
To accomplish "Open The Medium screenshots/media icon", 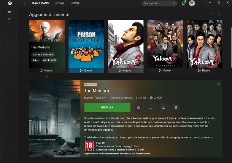I will (x=163, y=108).
